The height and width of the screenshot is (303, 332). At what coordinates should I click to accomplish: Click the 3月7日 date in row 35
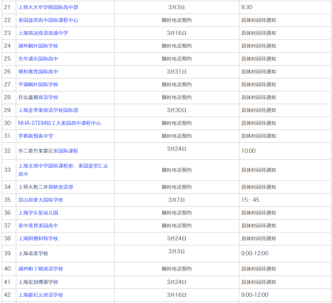176,200
